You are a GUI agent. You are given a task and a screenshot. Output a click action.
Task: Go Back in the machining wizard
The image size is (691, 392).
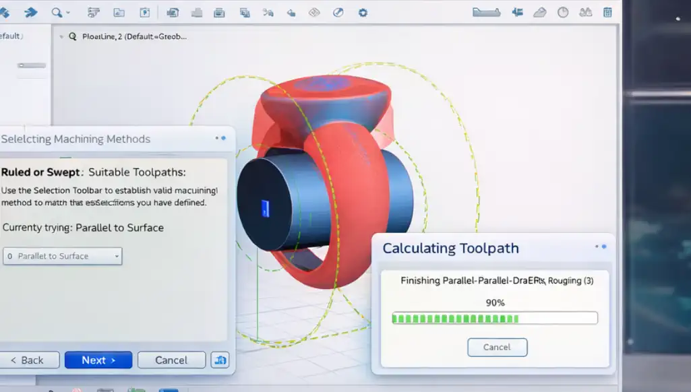pyautogui.click(x=26, y=360)
